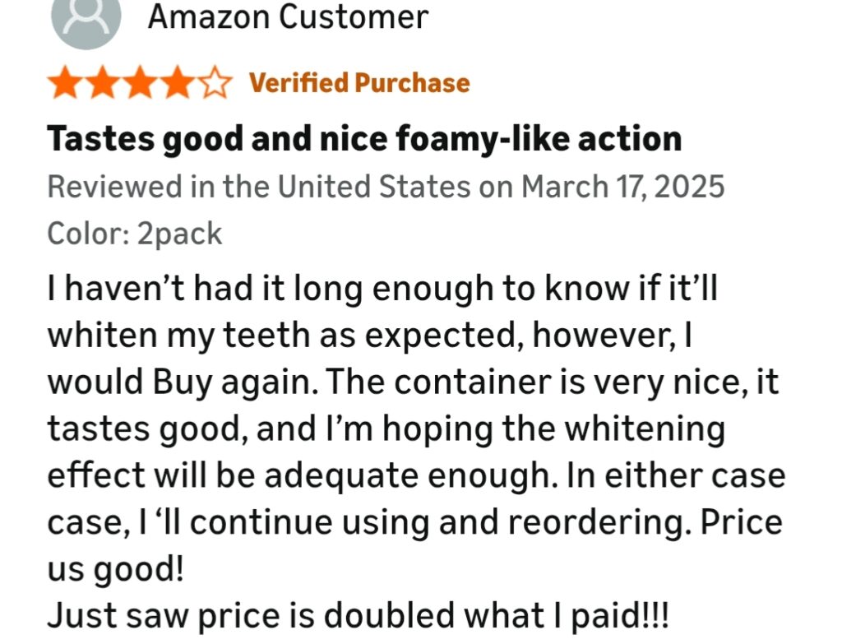Open the "Amazon Customer" reviewer profile name
The image size is (842, 644).
288,17
